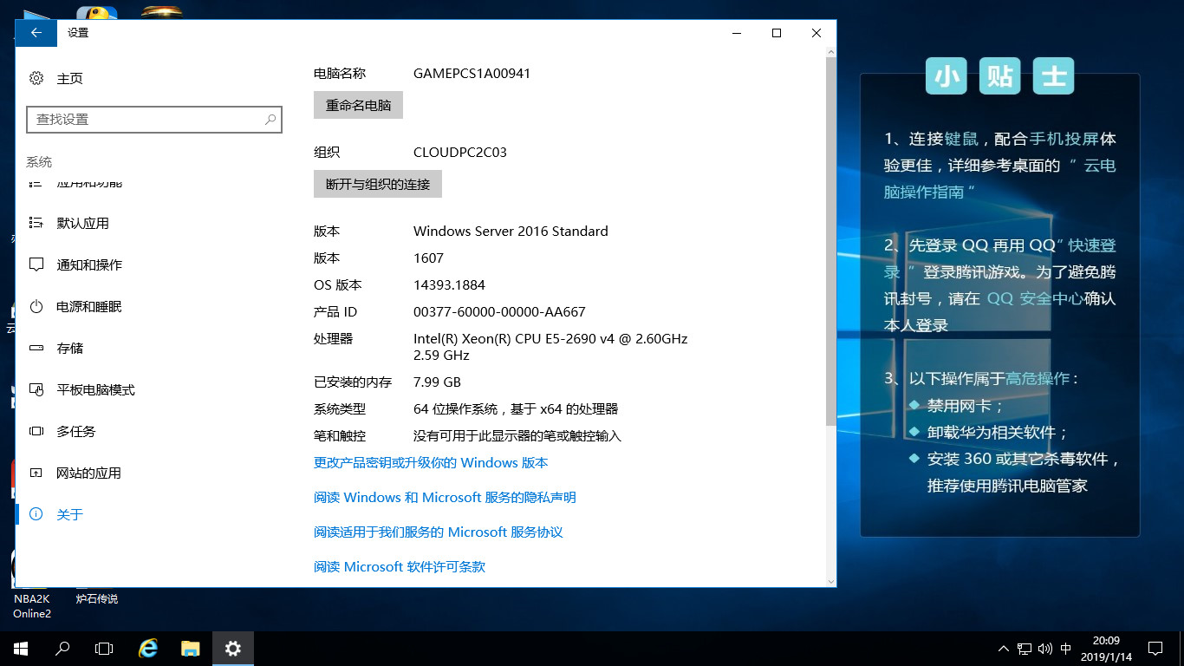Click the magnifier icon in 查找设置 box
1184x666 pixels.
coord(271,119)
